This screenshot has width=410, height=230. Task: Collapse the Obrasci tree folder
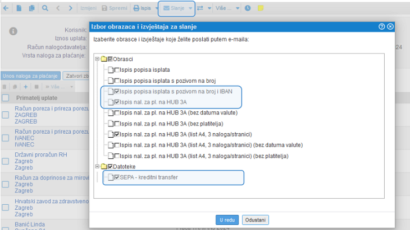(97, 59)
